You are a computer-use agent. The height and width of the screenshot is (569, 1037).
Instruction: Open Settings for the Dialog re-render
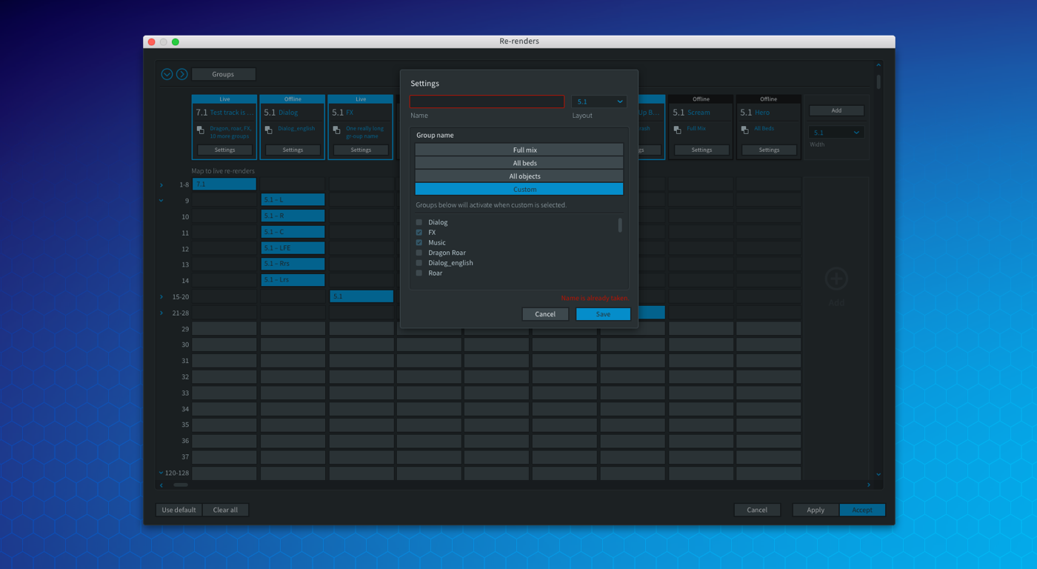click(293, 150)
